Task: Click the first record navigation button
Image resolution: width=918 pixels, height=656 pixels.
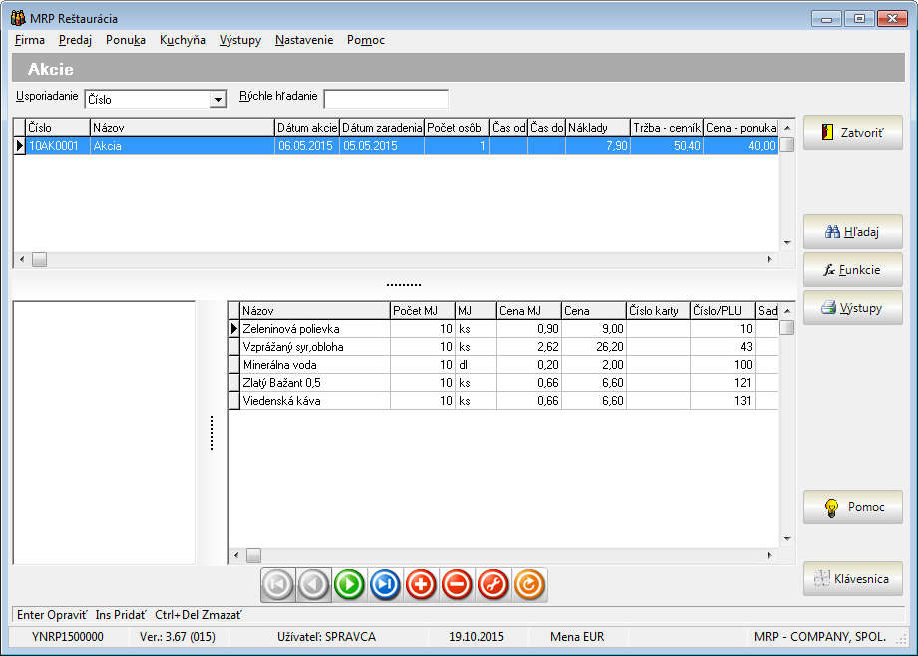Action: (x=278, y=585)
